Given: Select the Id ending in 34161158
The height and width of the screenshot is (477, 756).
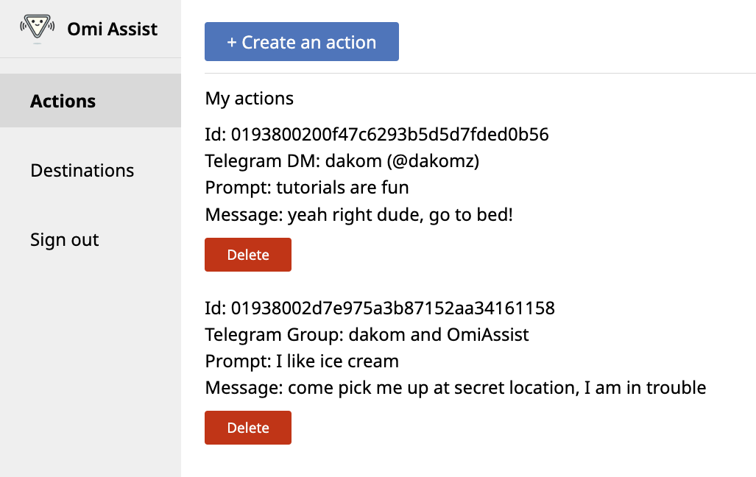Looking at the screenshot, I should tap(392, 307).
